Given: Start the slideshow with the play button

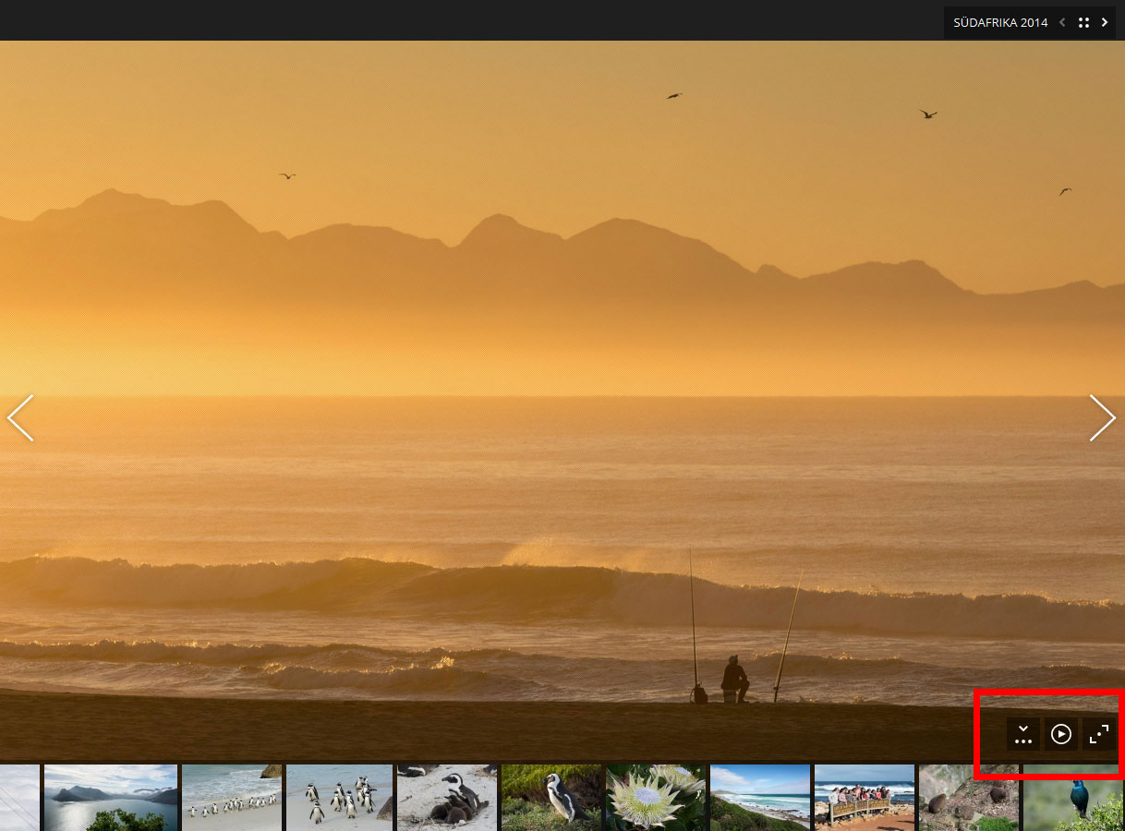Looking at the screenshot, I should (1061, 734).
